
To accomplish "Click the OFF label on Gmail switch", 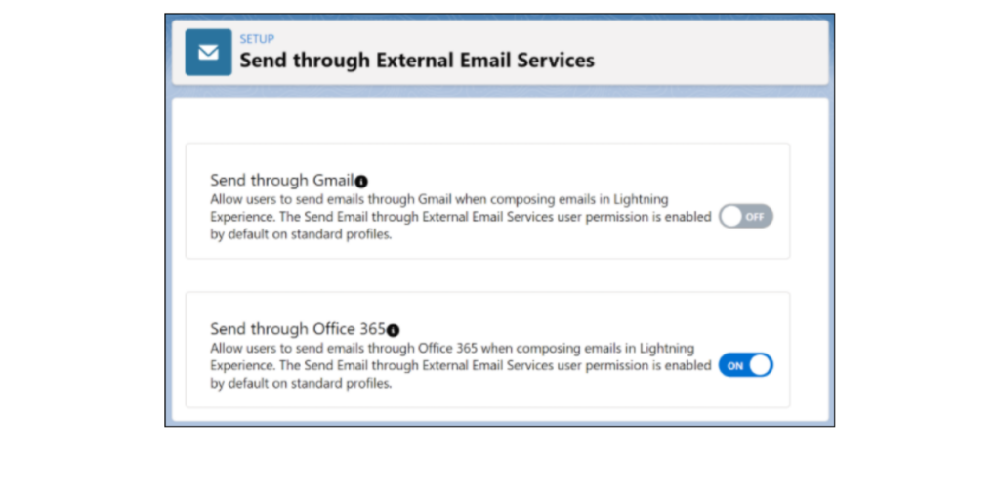I will click(755, 217).
